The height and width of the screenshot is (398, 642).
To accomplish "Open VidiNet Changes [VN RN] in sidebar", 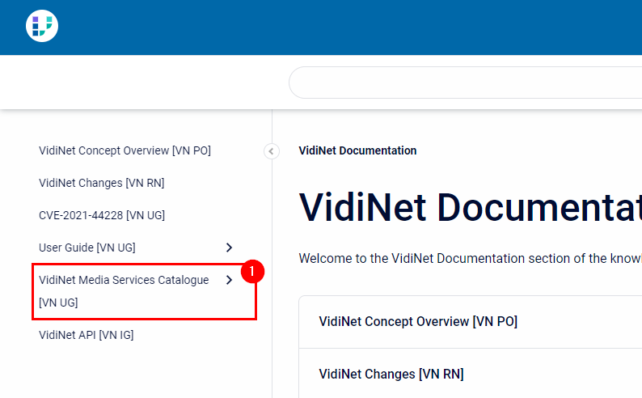I will pos(101,183).
